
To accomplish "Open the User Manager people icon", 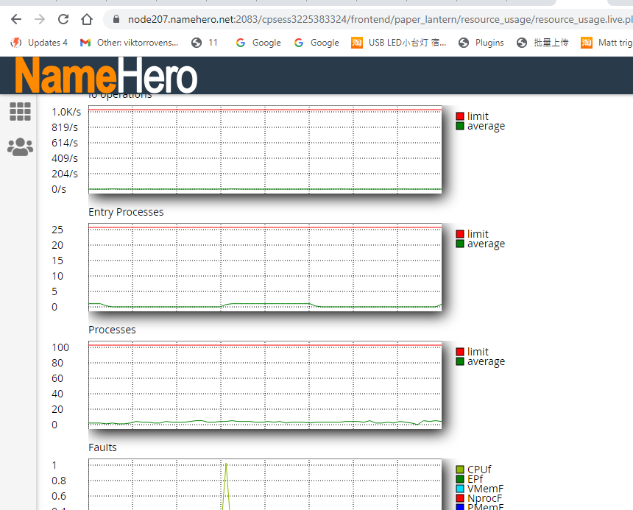I will tap(20, 147).
